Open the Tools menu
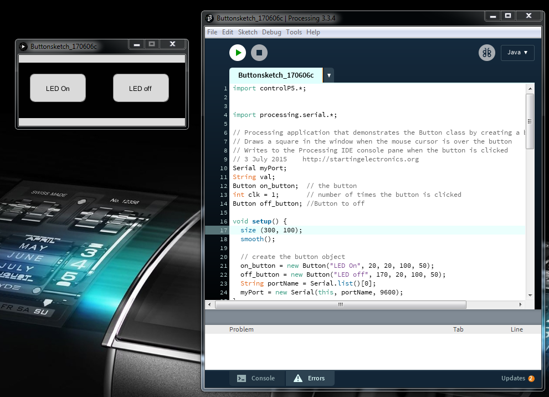Viewport: 549px width, 397px height. 294,32
